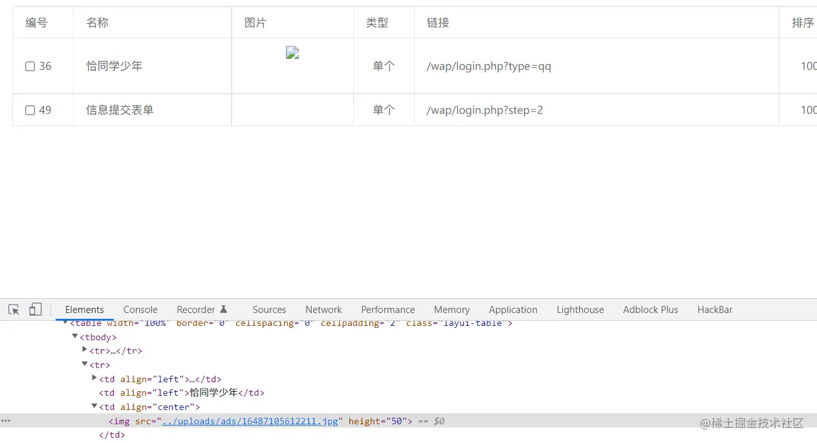Image resolution: width=817 pixels, height=443 pixels.
Task: Click the height="50" attribute of the img
Action: click(378, 421)
